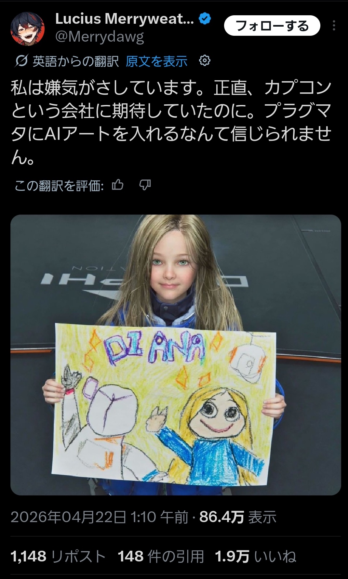Tap the この翻訳を評価 label
Image resolution: width=348 pixels, height=579 pixels.
pyautogui.click(x=59, y=186)
